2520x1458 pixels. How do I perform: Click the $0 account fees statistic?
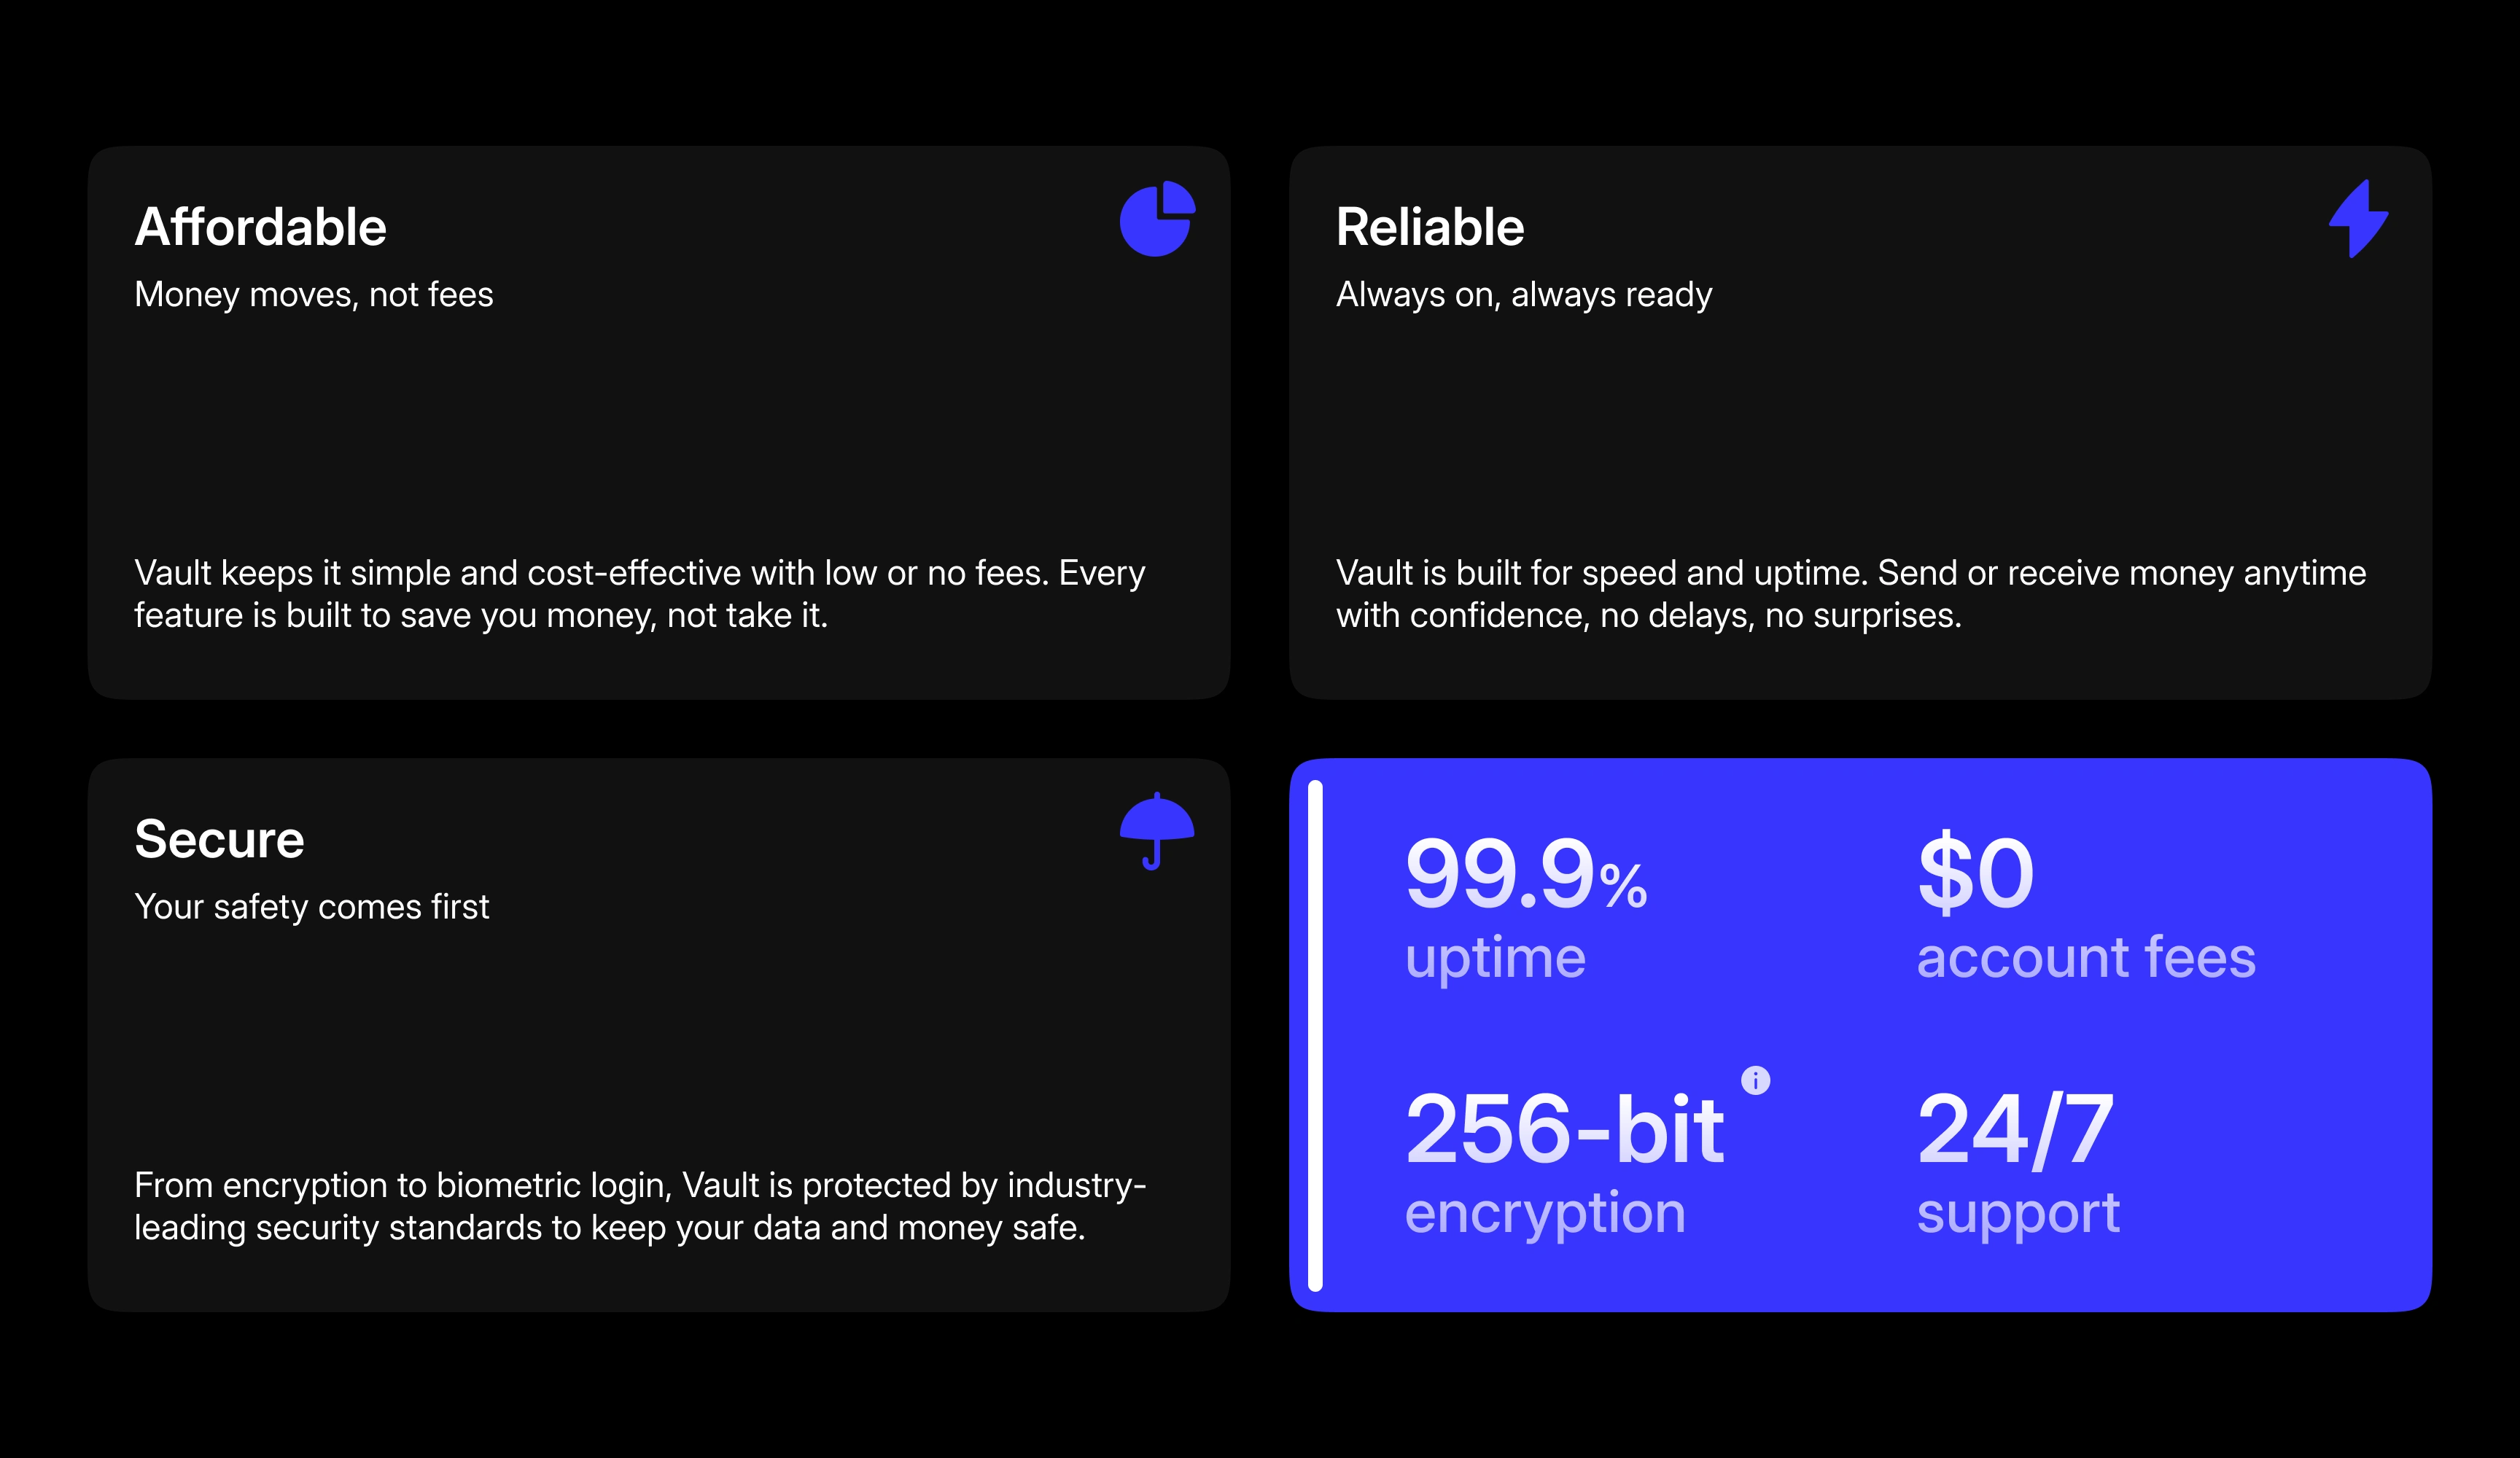[x=2086, y=908]
